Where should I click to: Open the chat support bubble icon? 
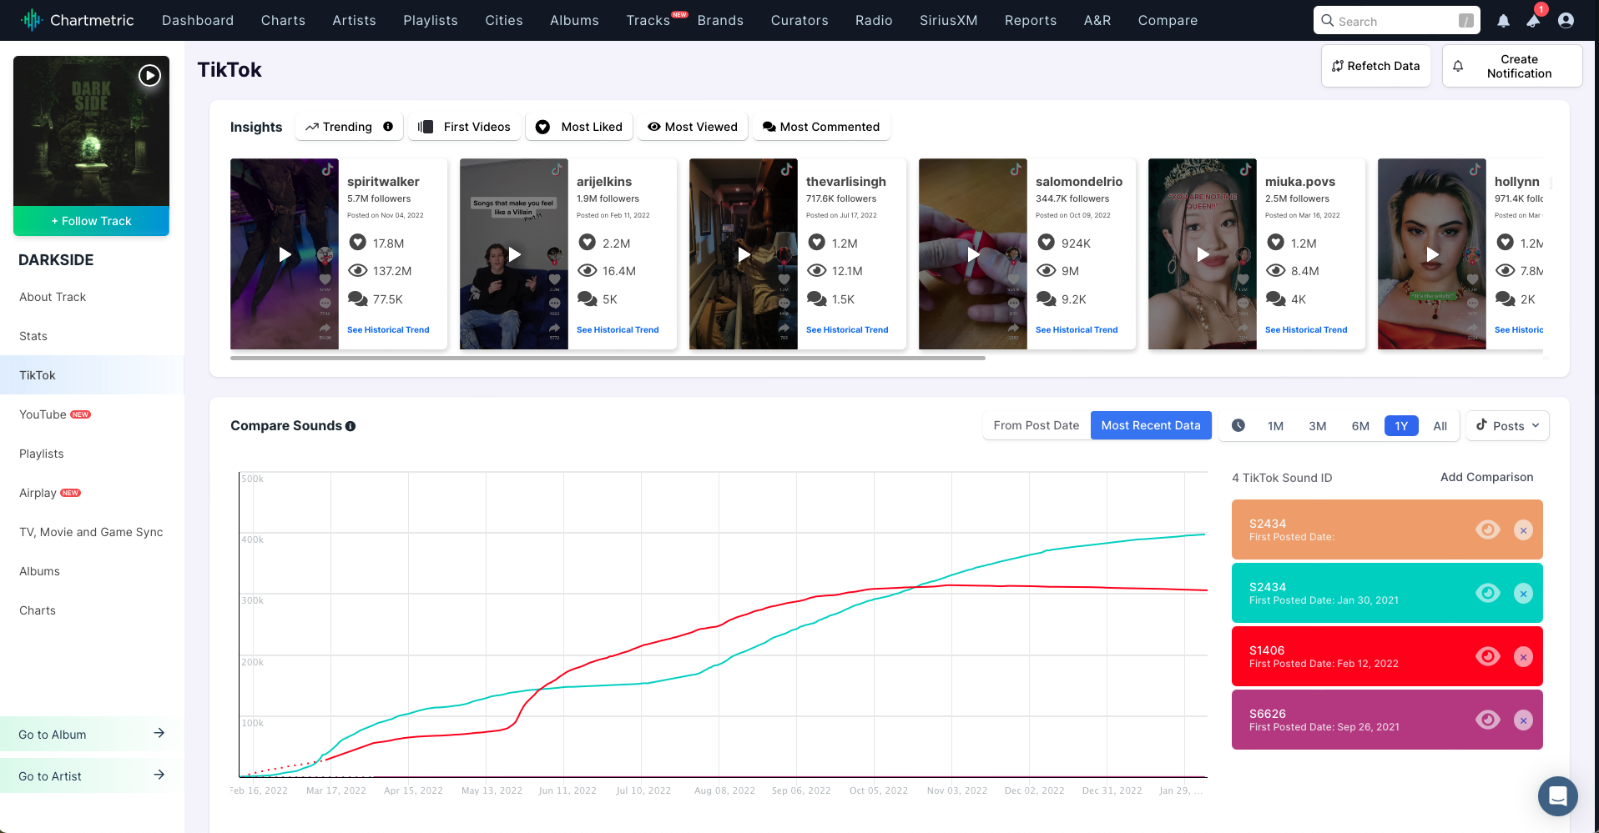tap(1557, 796)
